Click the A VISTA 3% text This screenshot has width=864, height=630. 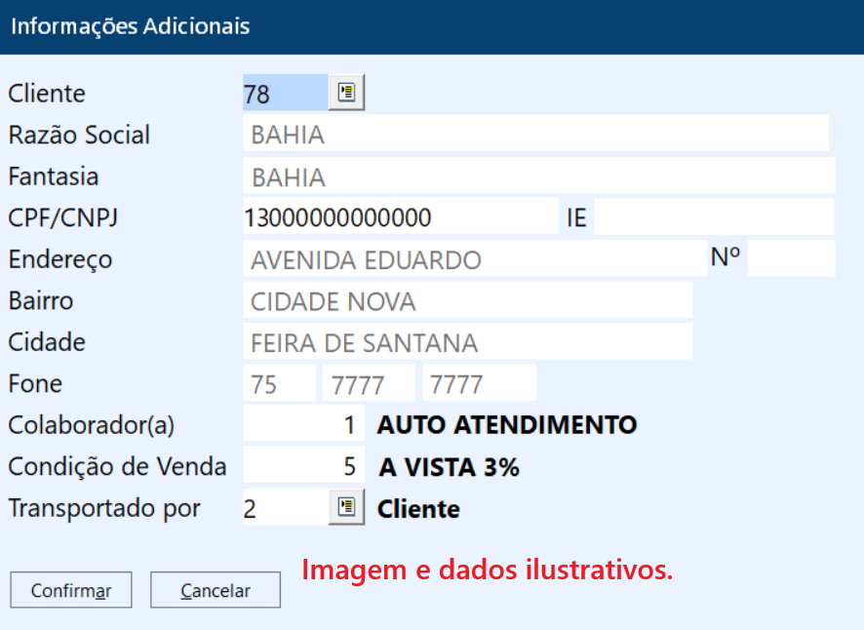coord(450,467)
